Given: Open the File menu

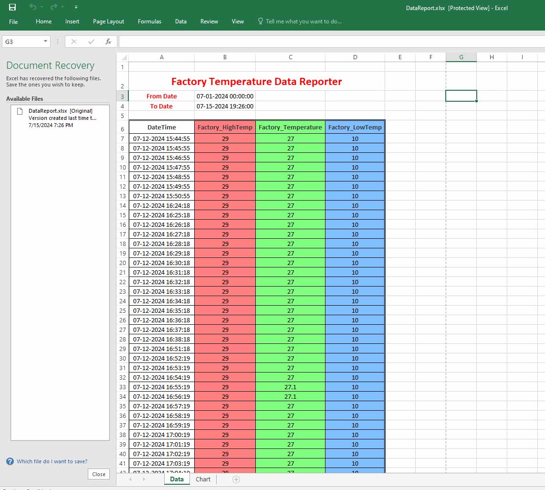Looking at the screenshot, I should pyautogui.click(x=13, y=21).
